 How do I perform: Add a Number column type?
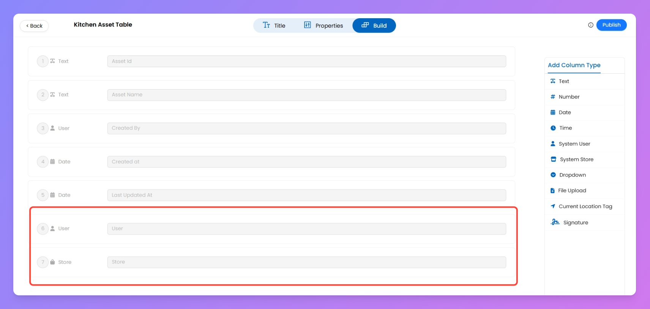tap(584, 97)
